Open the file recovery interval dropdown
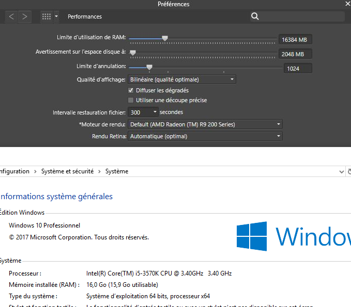This screenshot has width=351, height=307. (x=143, y=112)
